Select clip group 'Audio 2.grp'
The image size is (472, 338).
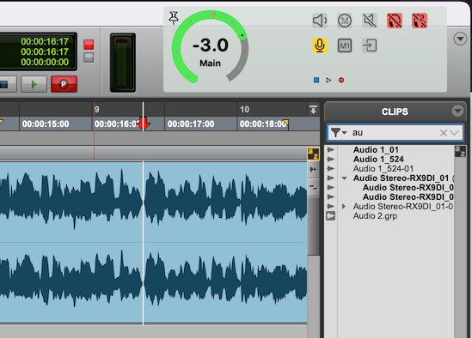pyautogui.click(x=375, y=215)
